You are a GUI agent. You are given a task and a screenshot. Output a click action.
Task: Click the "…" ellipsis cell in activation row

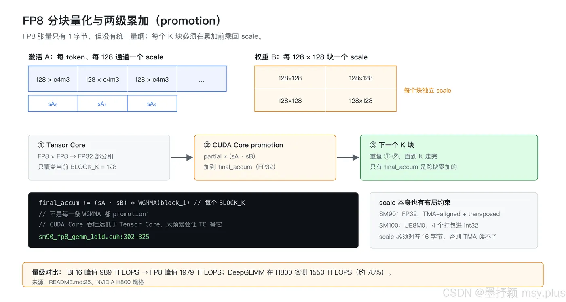(x=201, y=79)
